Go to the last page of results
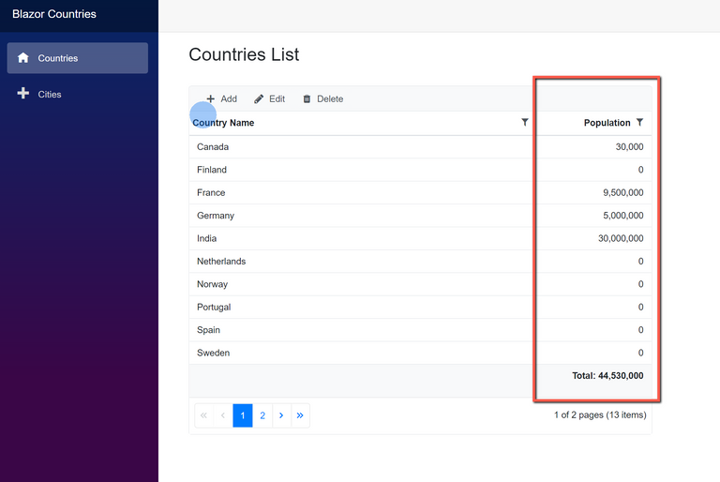 [300, 415]
